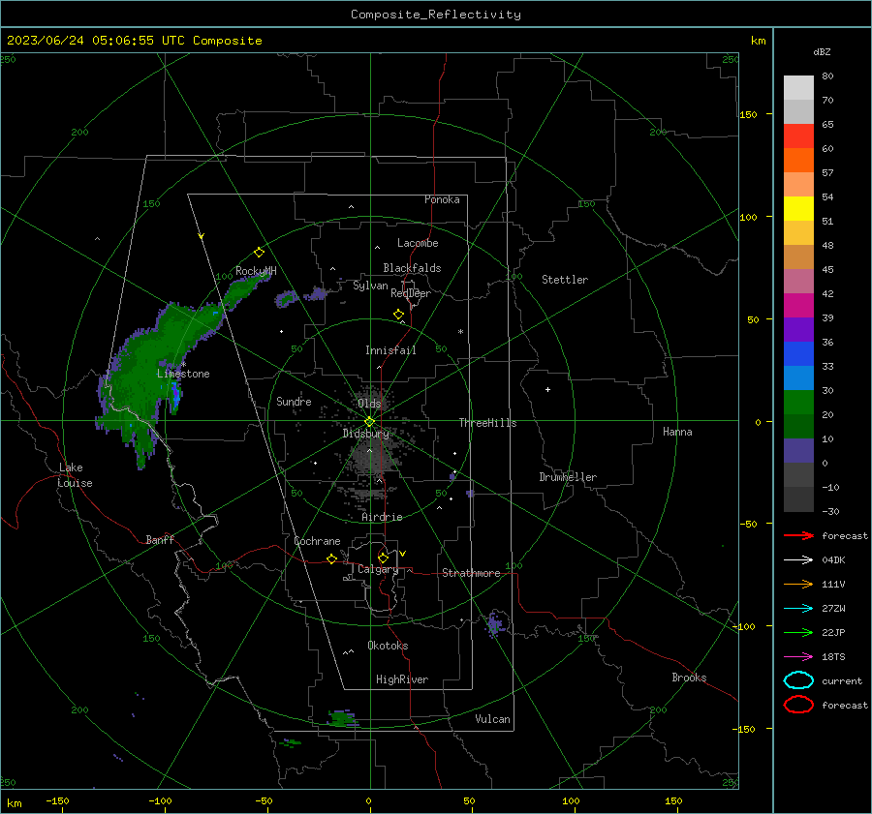Click the HighRiver label
Screen dimensions: 872x814
point(402,679)
